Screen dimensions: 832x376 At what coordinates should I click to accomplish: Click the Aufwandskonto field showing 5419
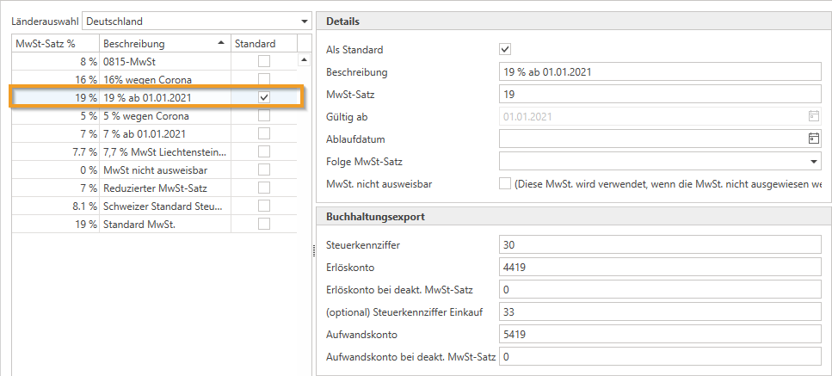(658, 334)
